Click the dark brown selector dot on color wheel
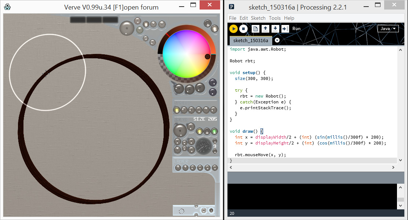Viewport: 408px width, 220px height. 207,56
